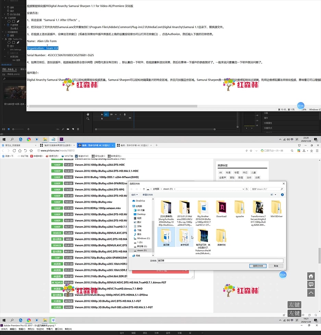Click the website home button on the page's right side
Image resolution: width=321 pixels, height=335 pixels.
311,276
